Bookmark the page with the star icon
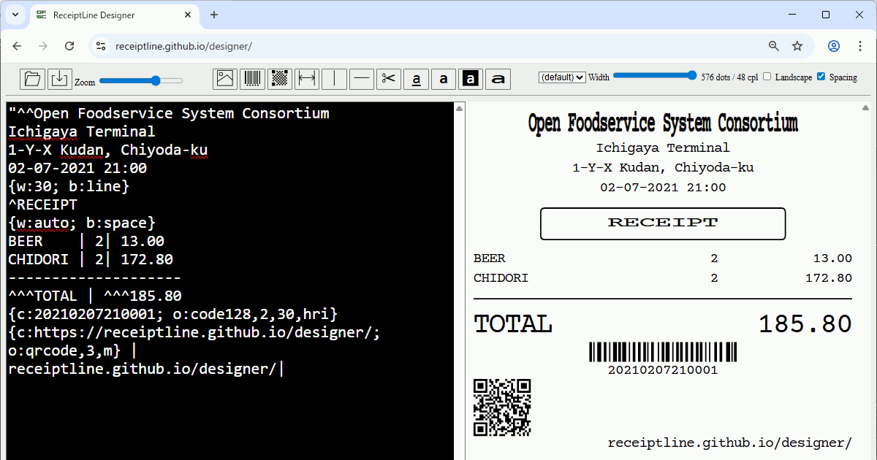877x460 pixels. point(797,45)
